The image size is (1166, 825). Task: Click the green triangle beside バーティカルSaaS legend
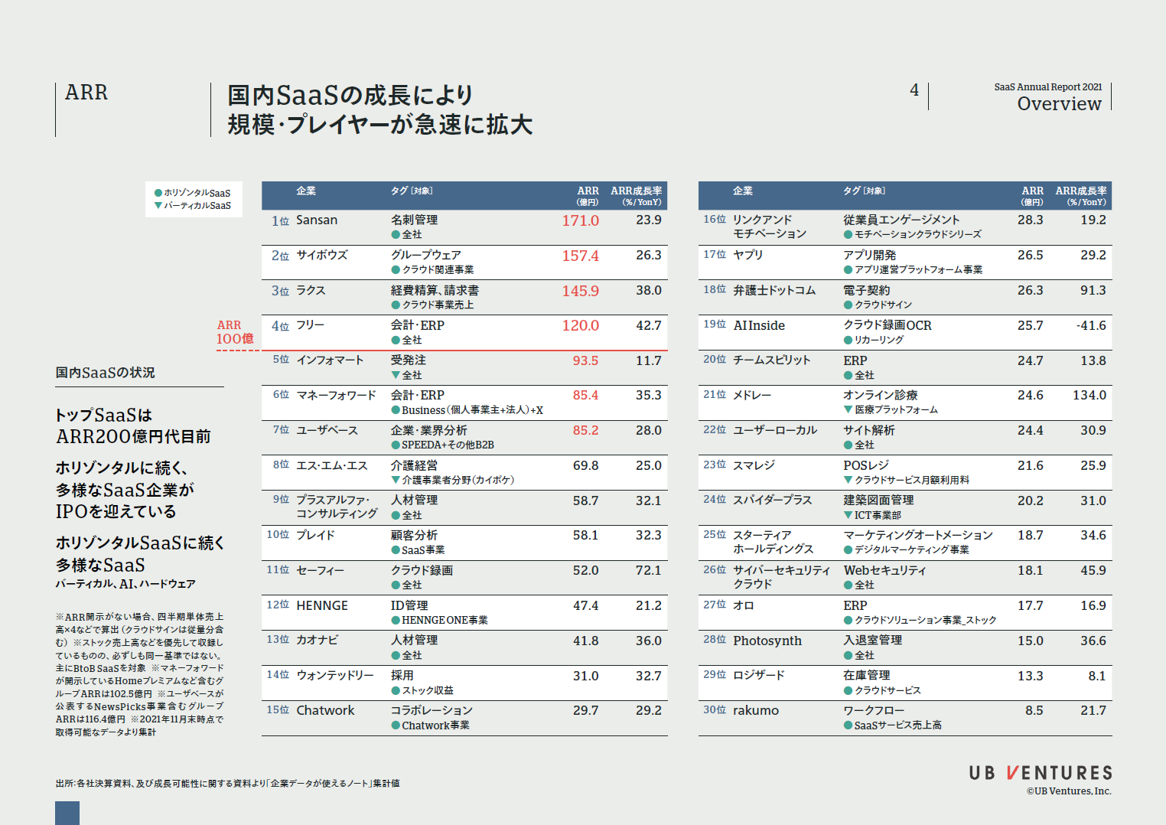pos(158,205)
